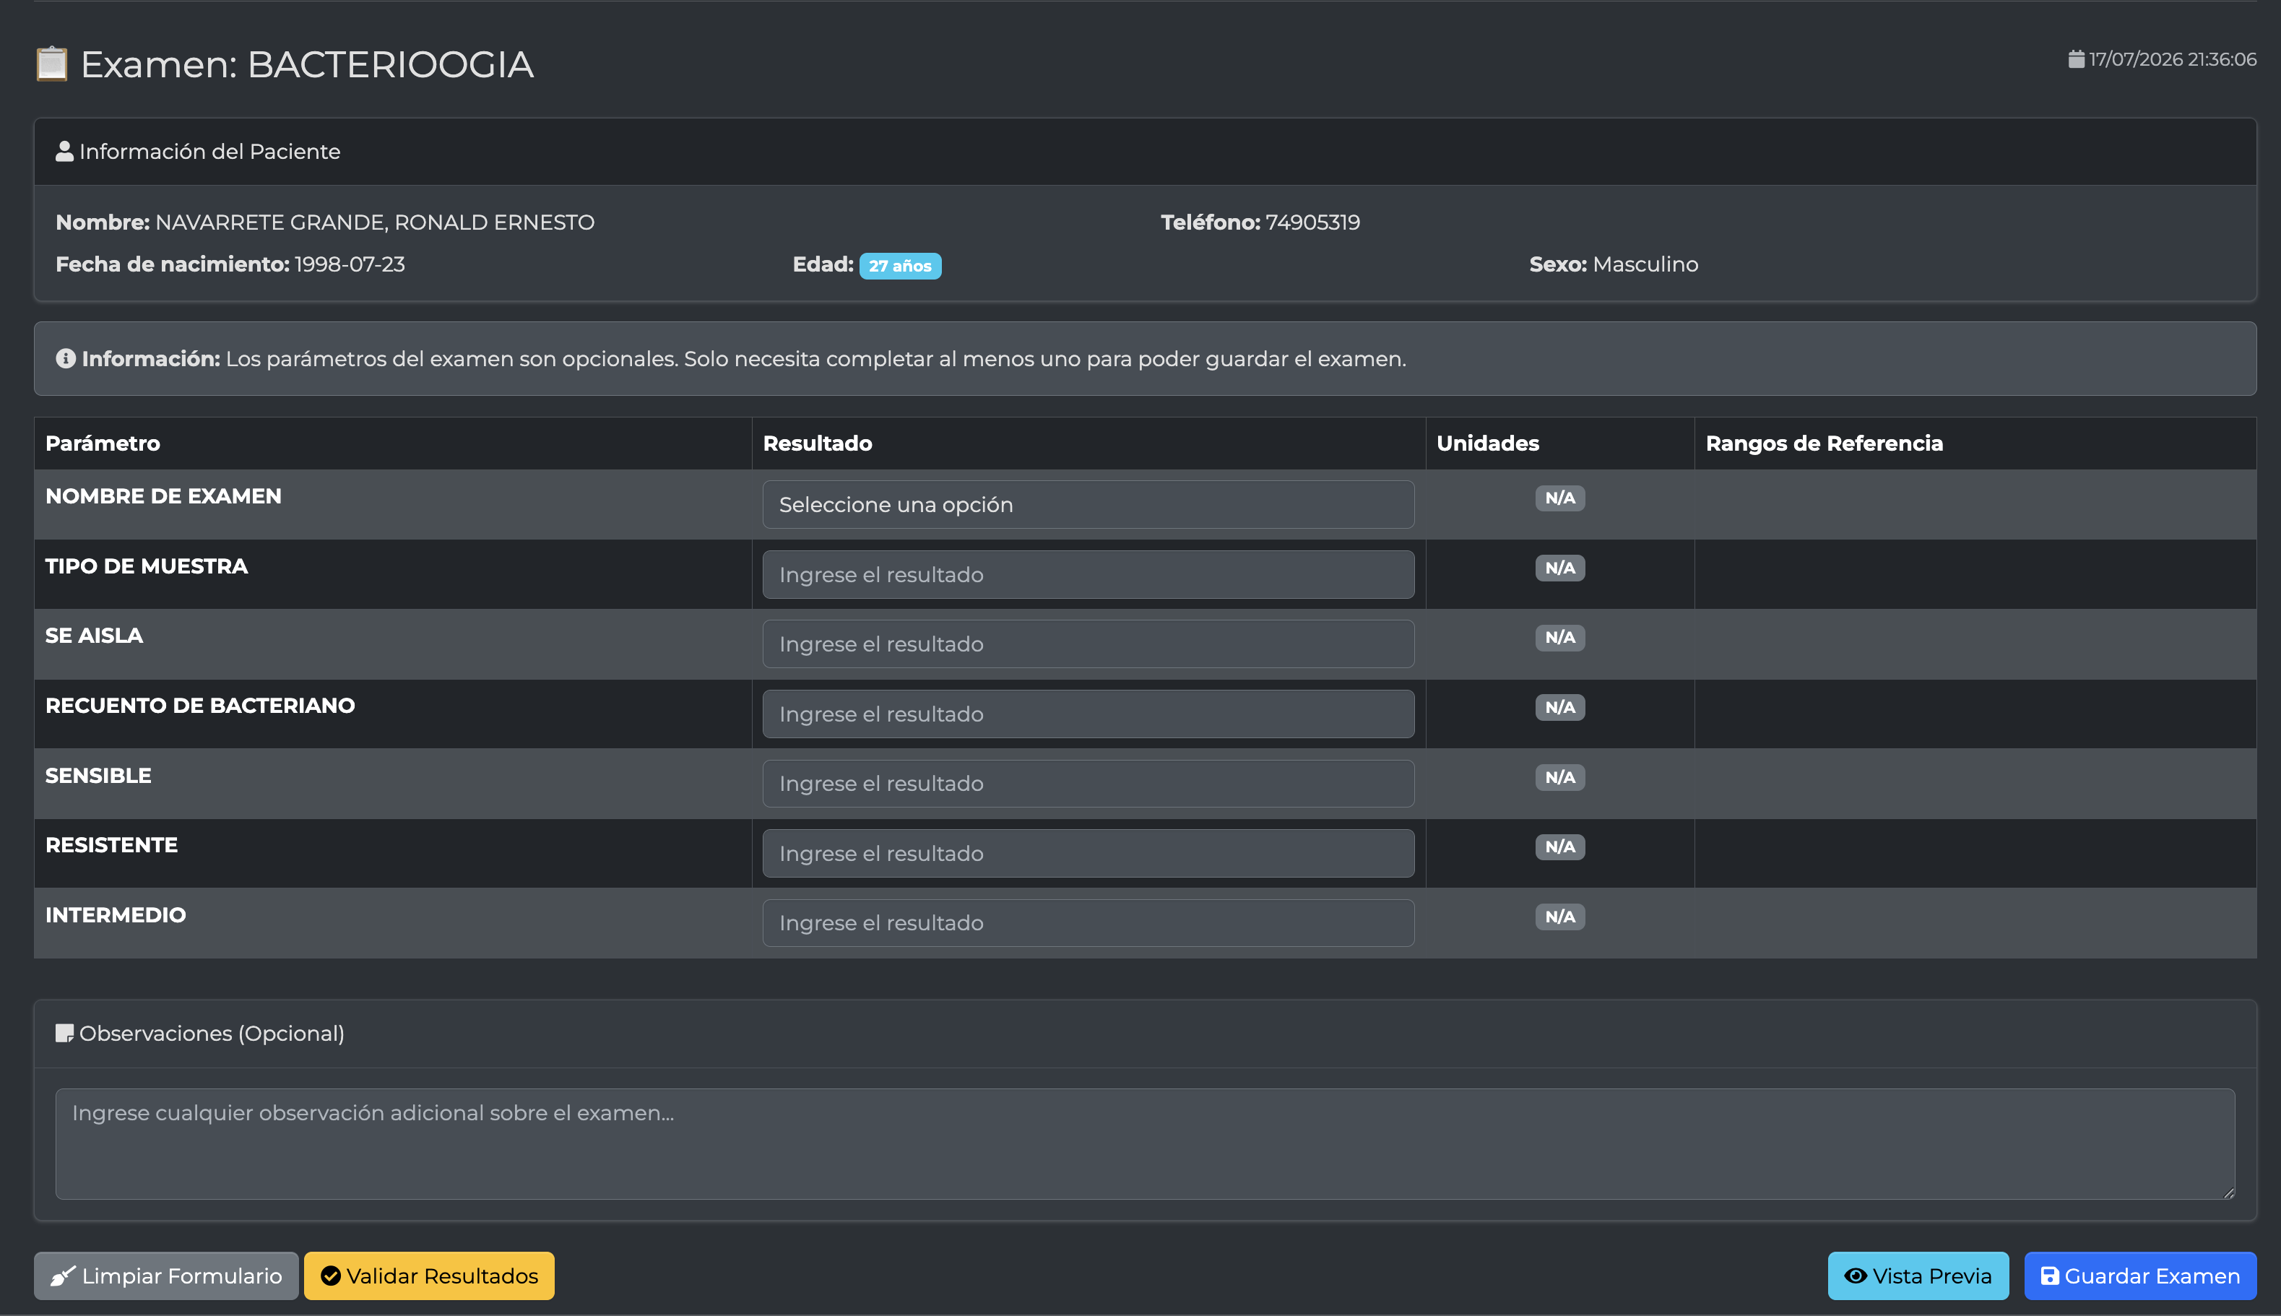
Task: Click the N/A badge in RECUENTO DE BACTERIANO row
Action: pos(1560,707)
